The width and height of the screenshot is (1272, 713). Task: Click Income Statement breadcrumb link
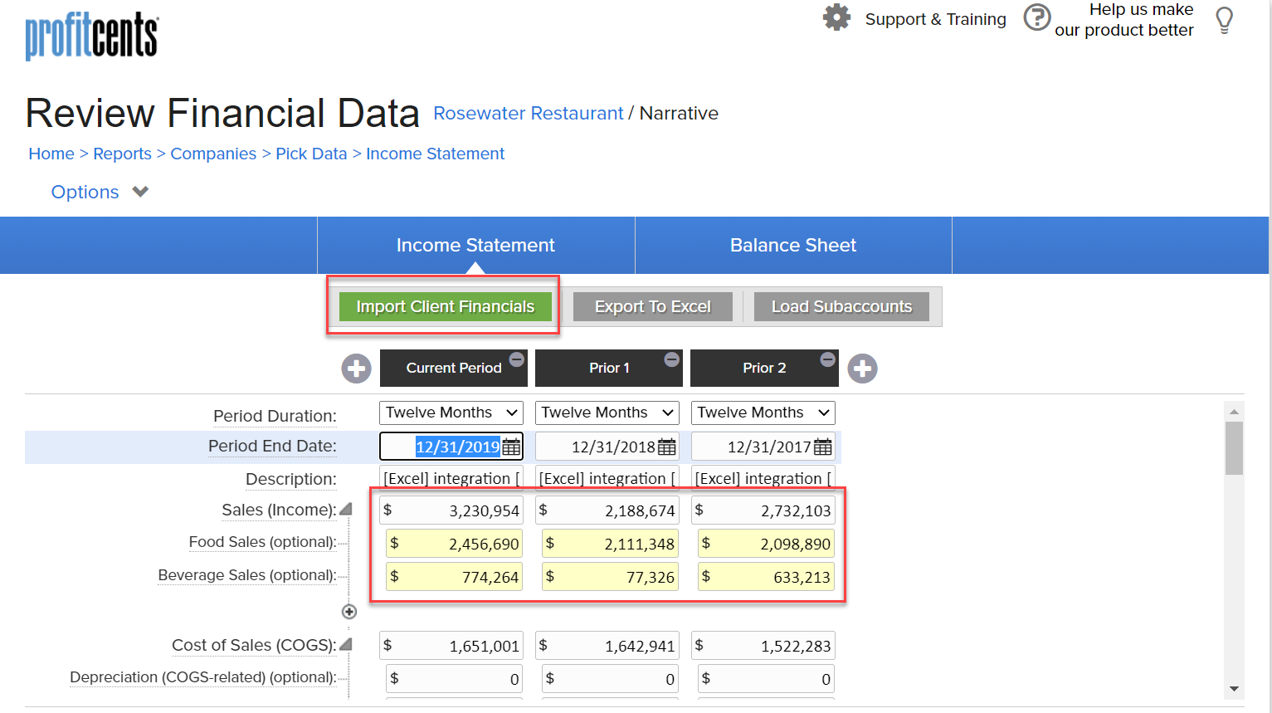435,154
